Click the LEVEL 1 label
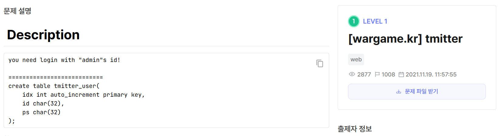 375,21
